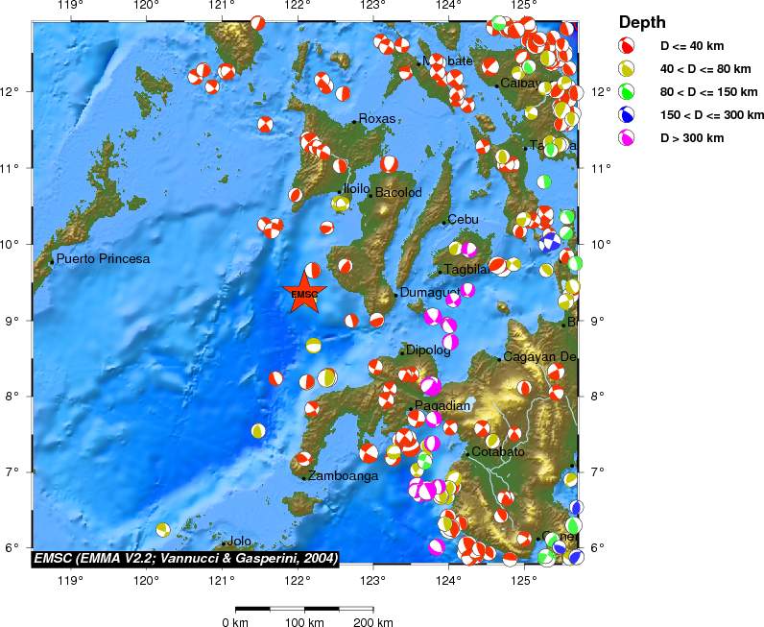Click the magenta D > 300 km legend icon
The width and height of the screenshot is (764, 627).
click(626, 138)
